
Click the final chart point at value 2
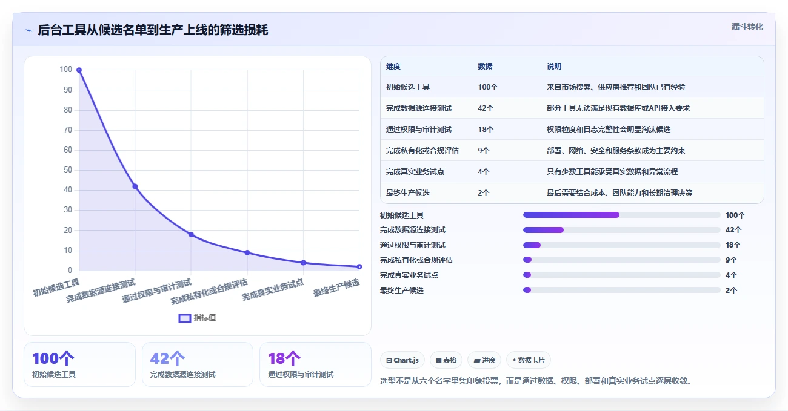click(x=359, y=266)
